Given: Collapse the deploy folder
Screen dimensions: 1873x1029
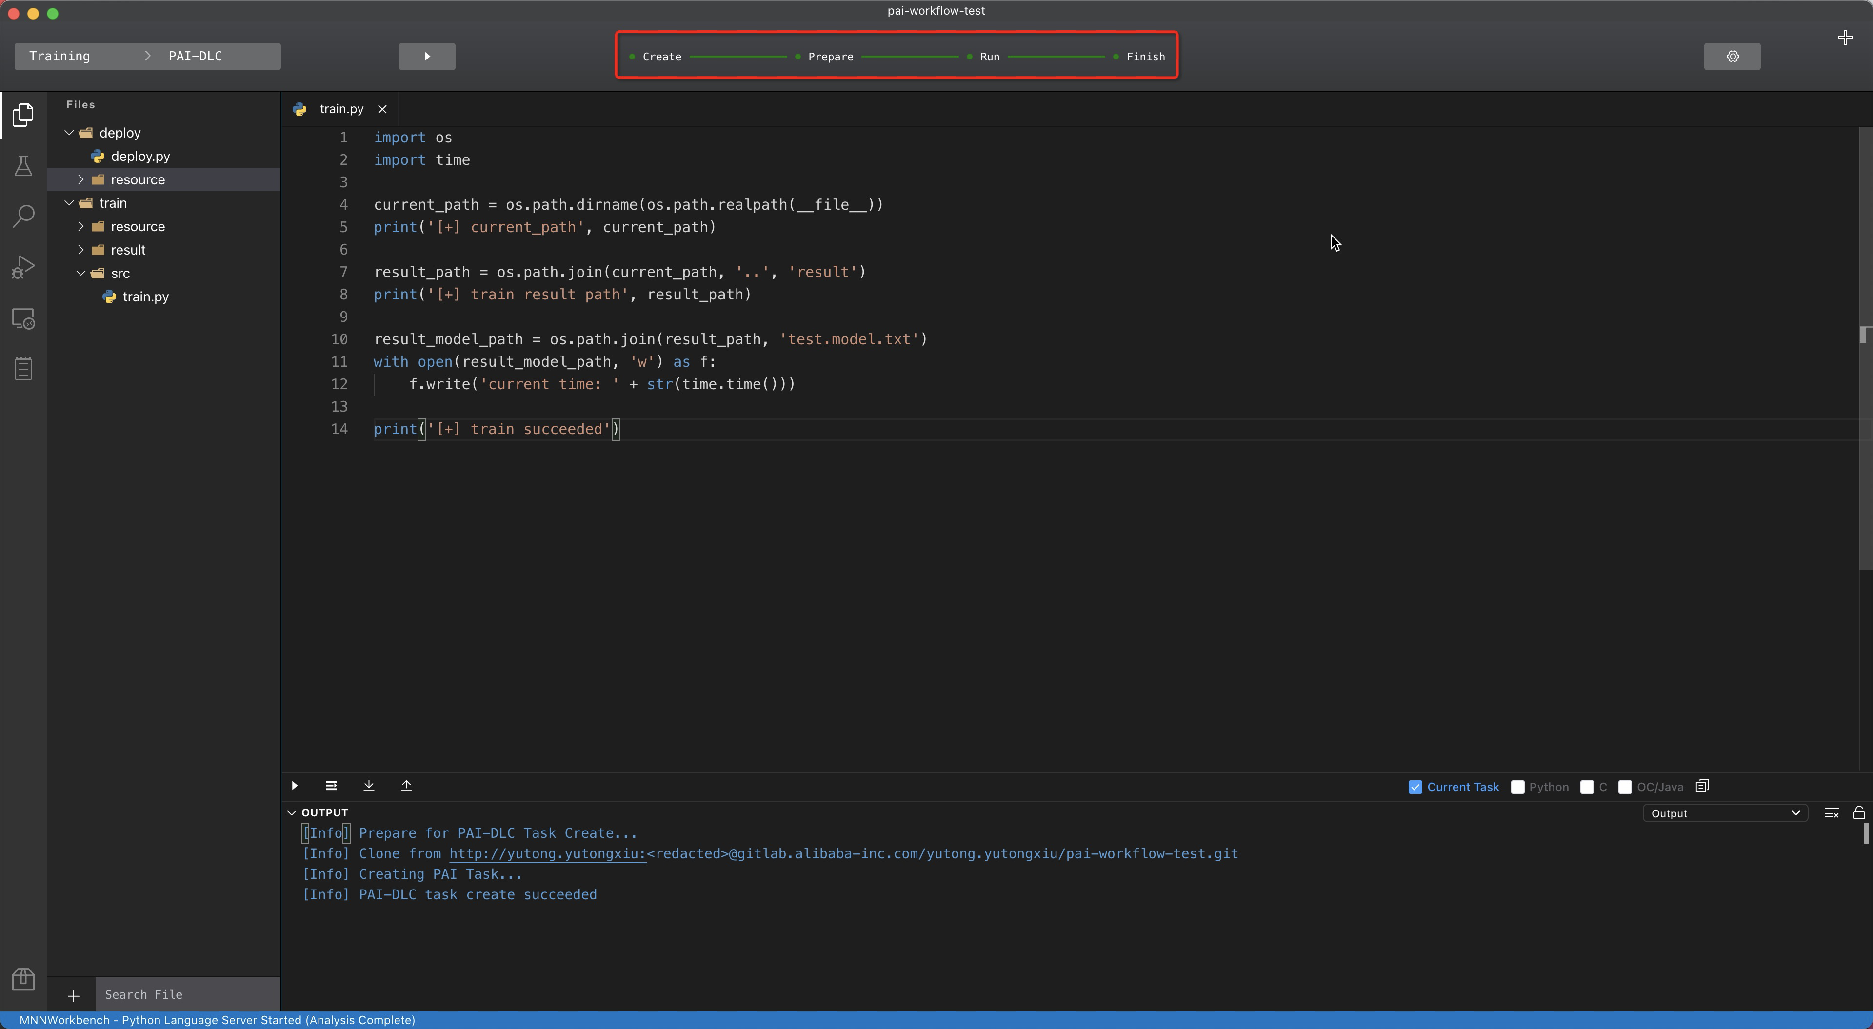Looking at the screenshot, I should pos(70,133).
